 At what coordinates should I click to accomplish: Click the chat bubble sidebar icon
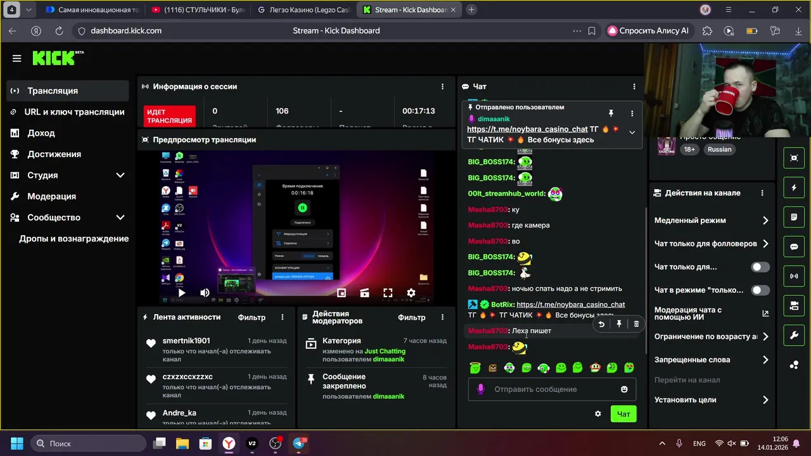pyautogui.click(x=794, y=246)
